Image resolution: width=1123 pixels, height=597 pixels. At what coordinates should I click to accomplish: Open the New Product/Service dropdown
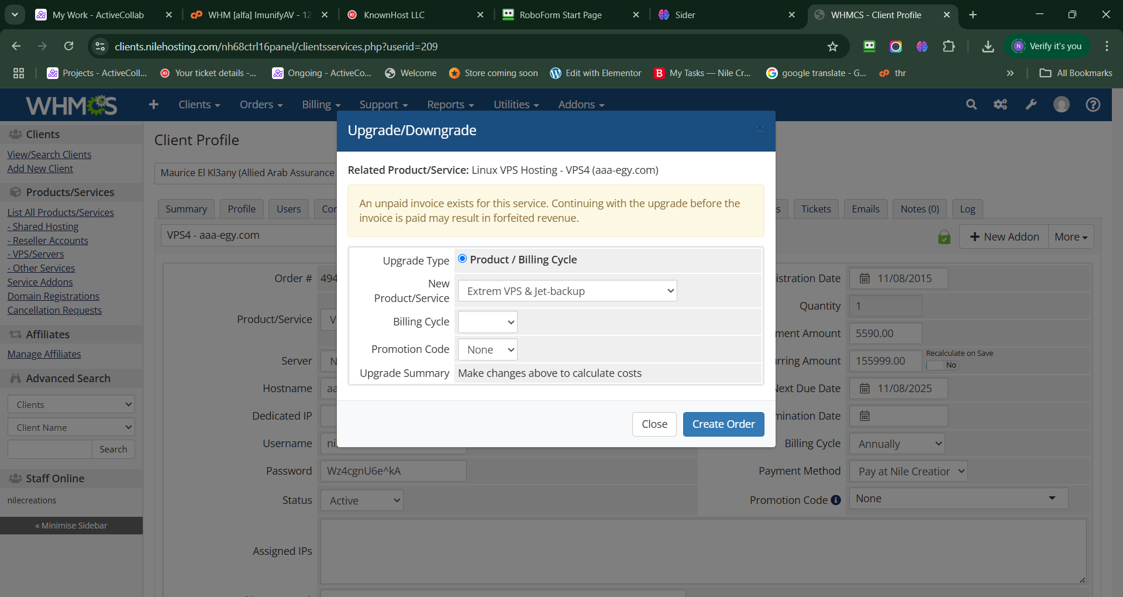tap(567, 291)
